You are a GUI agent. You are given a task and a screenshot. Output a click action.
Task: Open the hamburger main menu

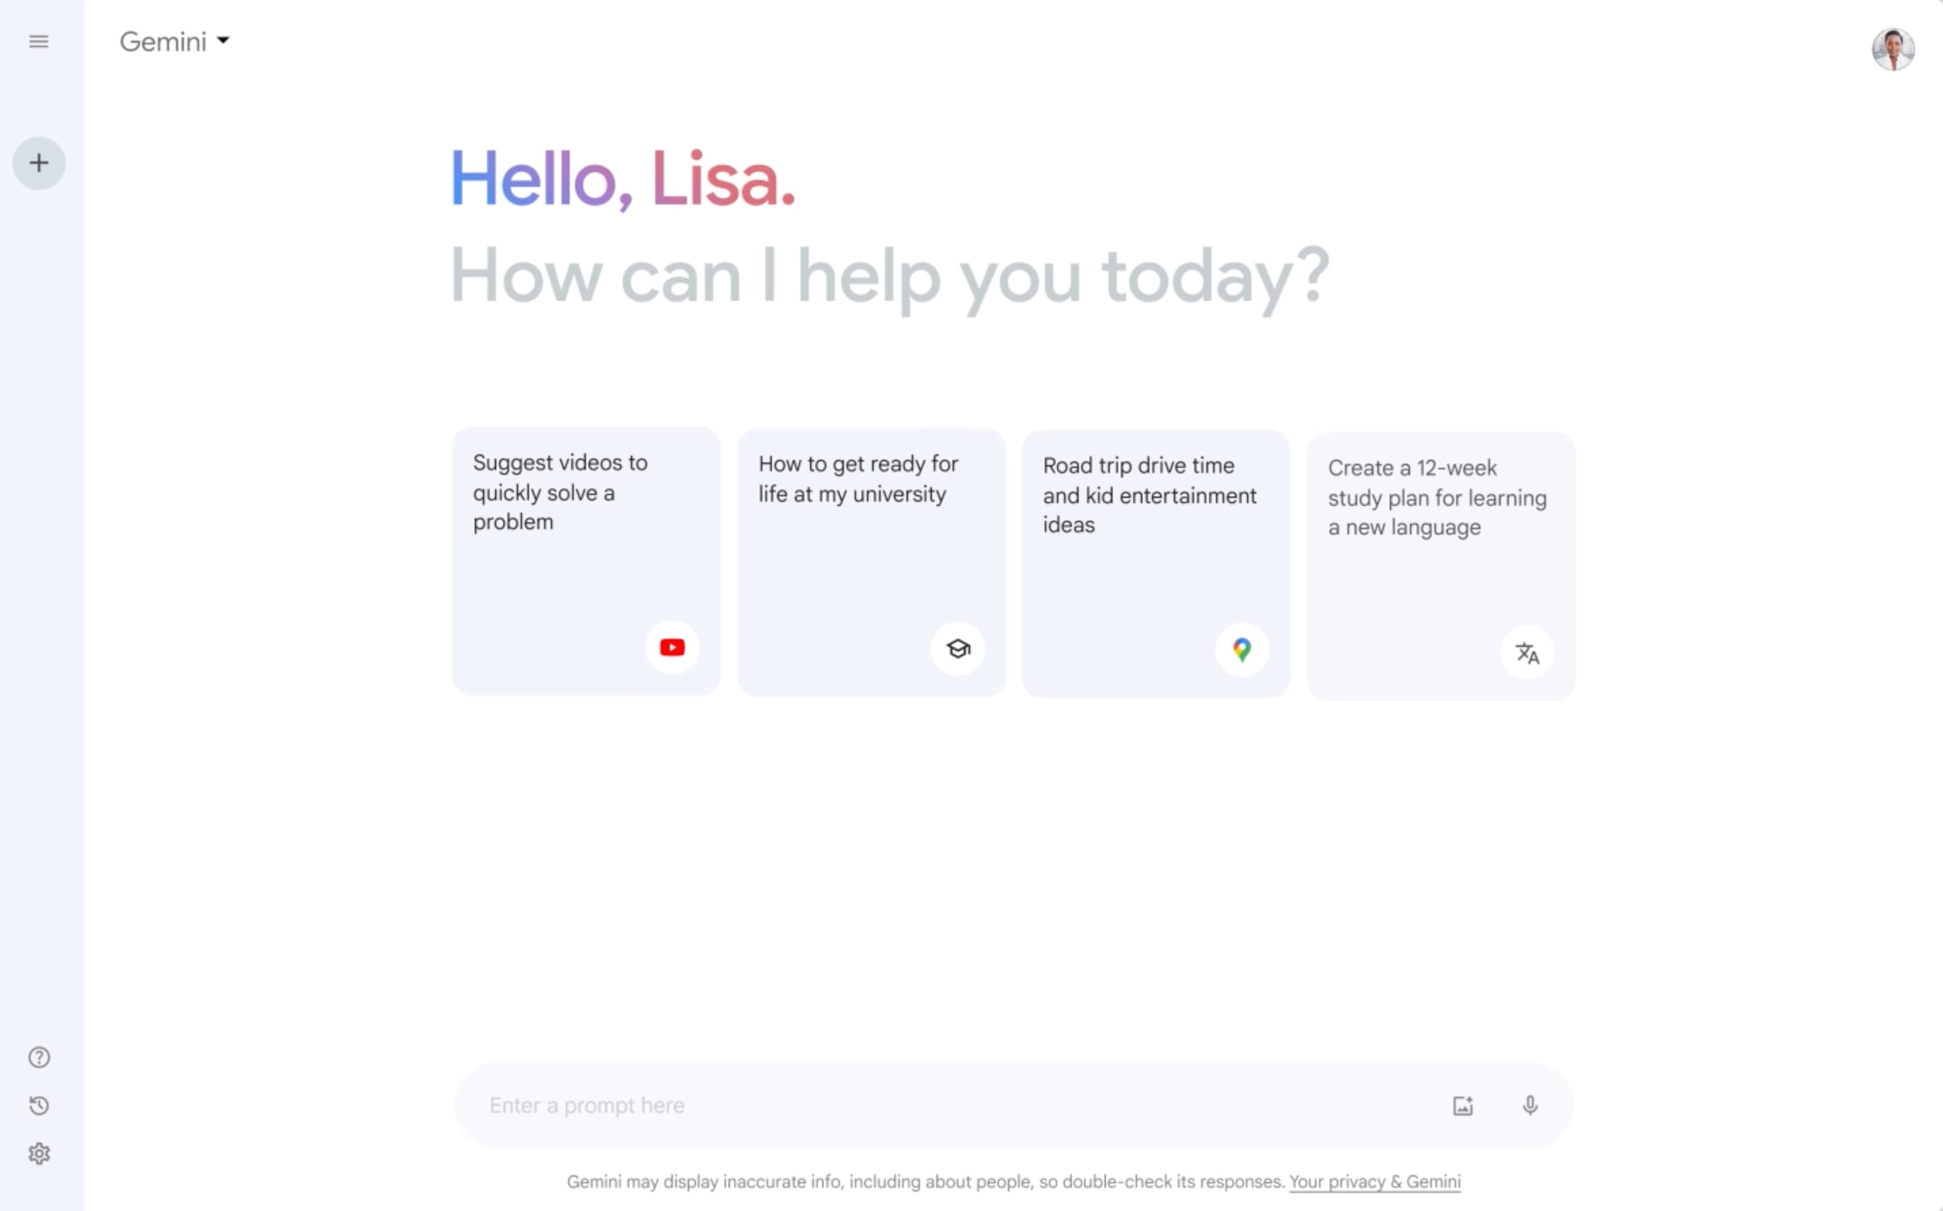(x=39, y=42)
